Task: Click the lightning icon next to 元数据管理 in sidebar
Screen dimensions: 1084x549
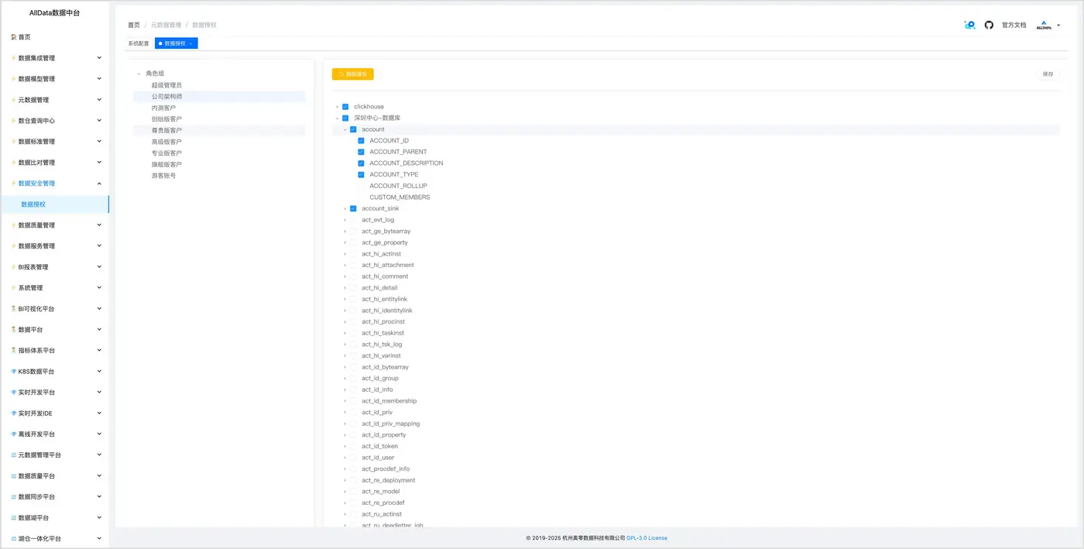Action: coord(14,100)
